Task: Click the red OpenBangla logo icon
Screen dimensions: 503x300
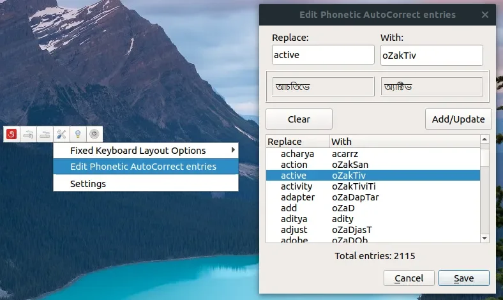Action: [11, 134]
